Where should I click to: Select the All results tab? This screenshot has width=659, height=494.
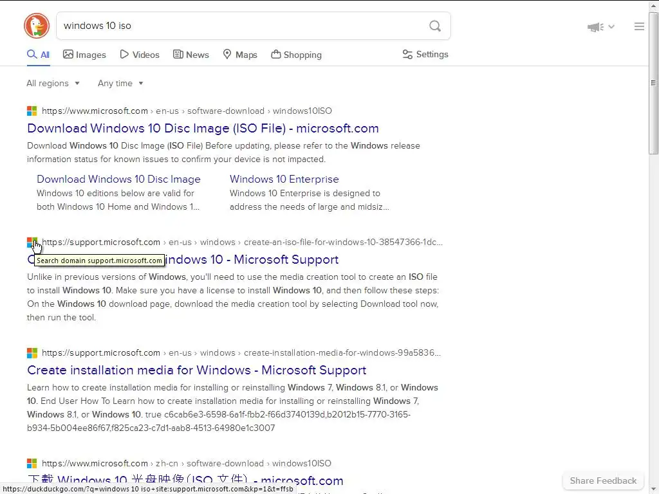38,55
